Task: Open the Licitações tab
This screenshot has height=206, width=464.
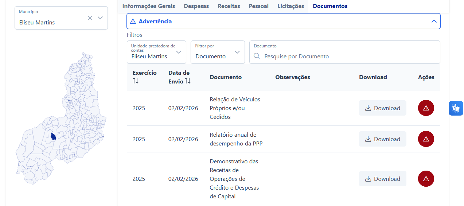Action: (x=291, y=6)
